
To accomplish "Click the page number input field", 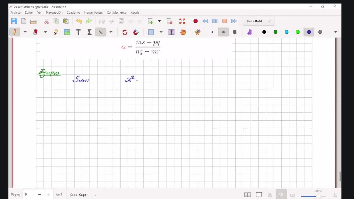I will 29,195.
